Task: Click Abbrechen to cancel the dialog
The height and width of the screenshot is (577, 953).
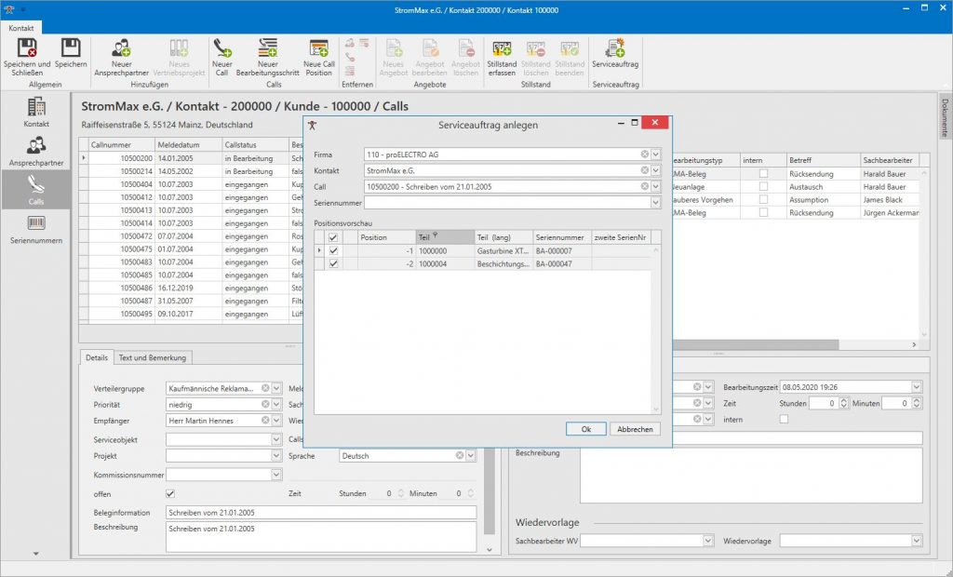Action: (x=635, y=429)
